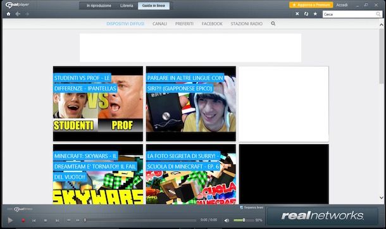The image size is (386, 229).
Task: Click the SIRI?!! (GIAPPONESE EPICO) title text
Action: click(180, 89)
